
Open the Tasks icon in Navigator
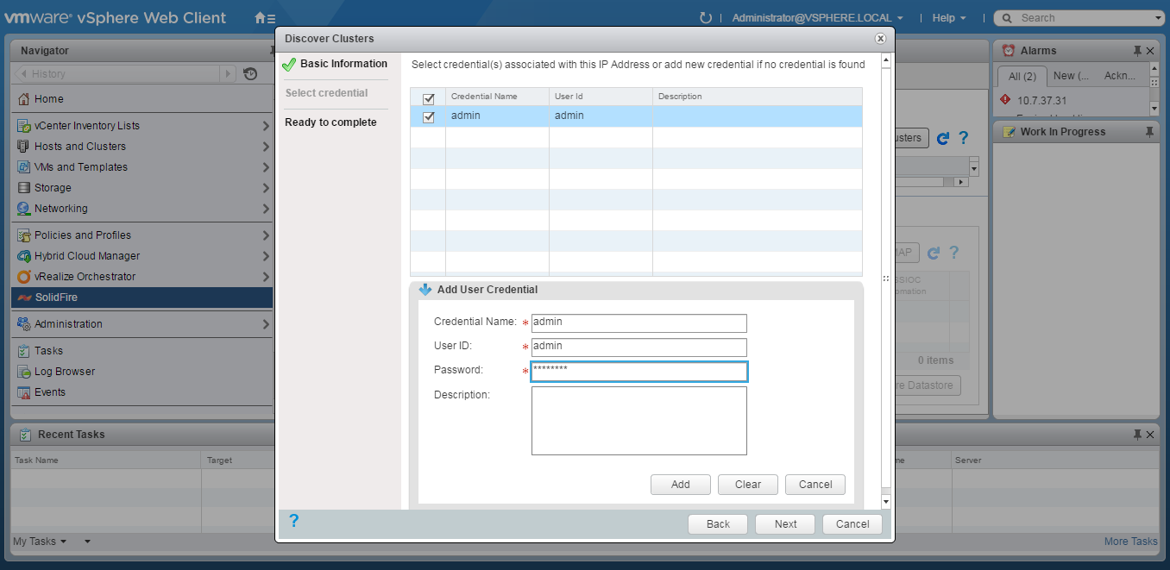coord(24,351)
